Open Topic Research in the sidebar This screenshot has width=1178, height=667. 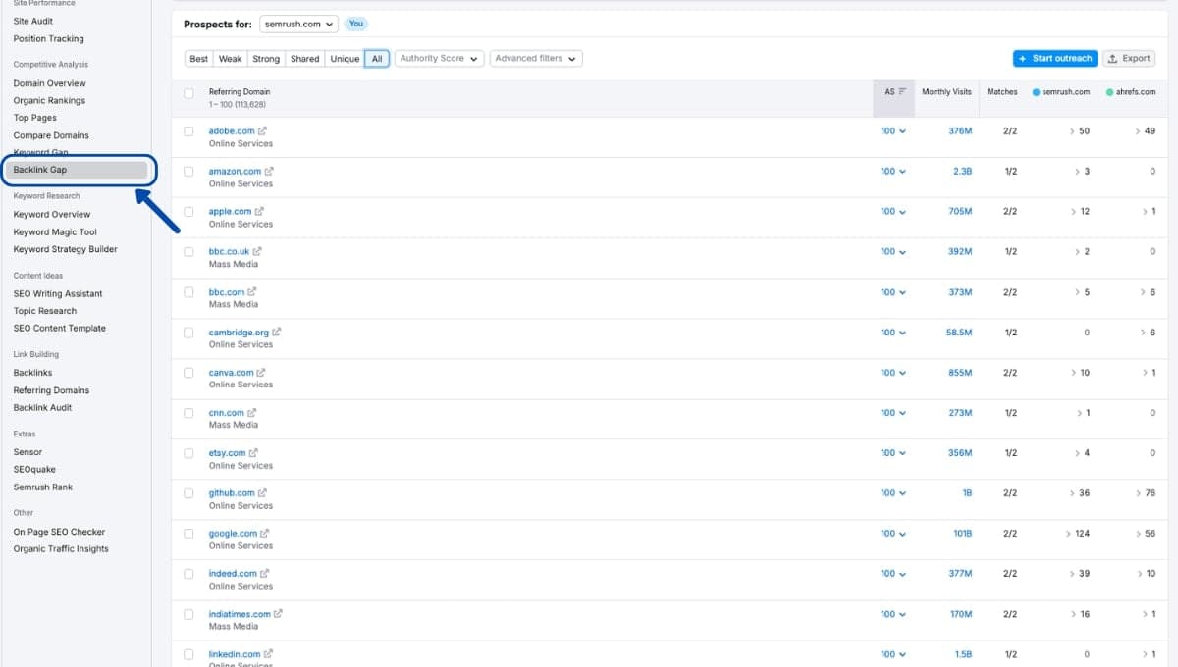click(44, 311)
